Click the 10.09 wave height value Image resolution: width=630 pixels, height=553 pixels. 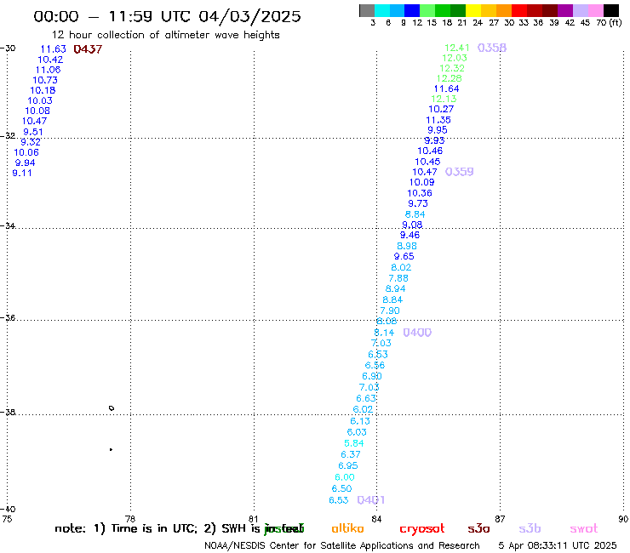422,182
